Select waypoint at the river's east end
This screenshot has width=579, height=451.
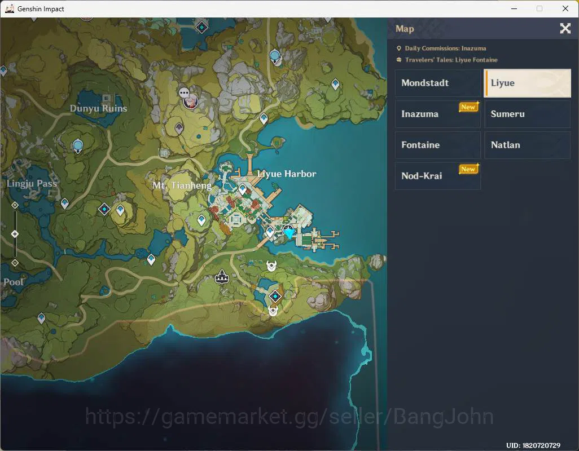point(151,260)
